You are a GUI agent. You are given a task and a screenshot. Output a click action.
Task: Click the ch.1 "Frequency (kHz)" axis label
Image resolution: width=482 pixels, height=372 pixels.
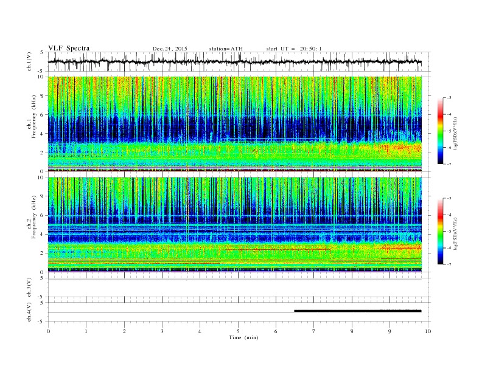point(34,117)
